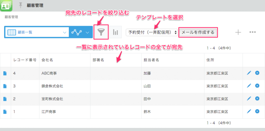Click the 田中 contact name cell
Viewport: 265px width, 131px height.
coord(173,99)
